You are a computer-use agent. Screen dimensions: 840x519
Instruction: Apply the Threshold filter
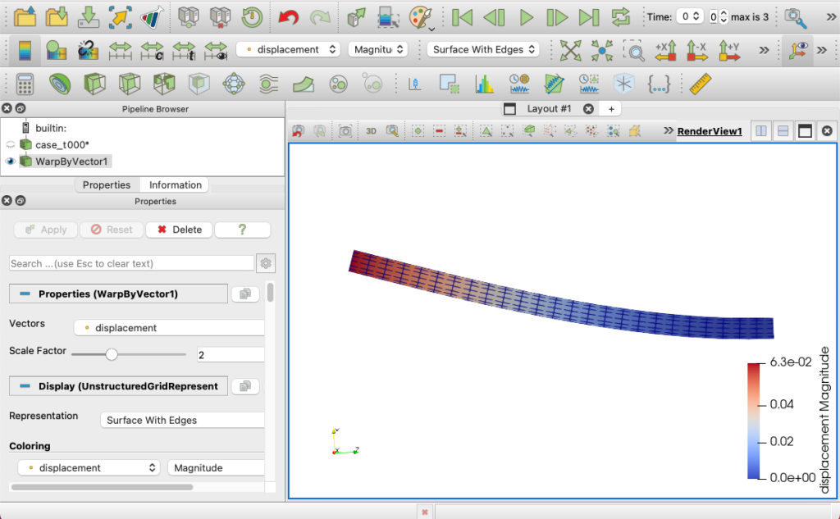164,84
